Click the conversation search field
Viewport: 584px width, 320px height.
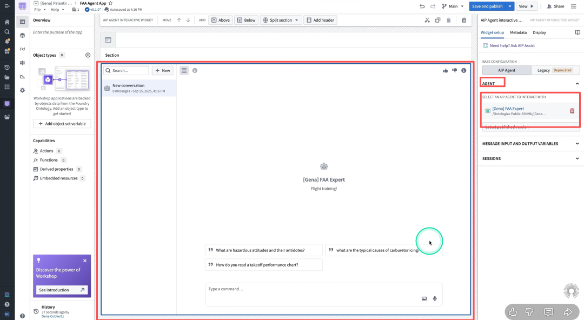[126, 70]
